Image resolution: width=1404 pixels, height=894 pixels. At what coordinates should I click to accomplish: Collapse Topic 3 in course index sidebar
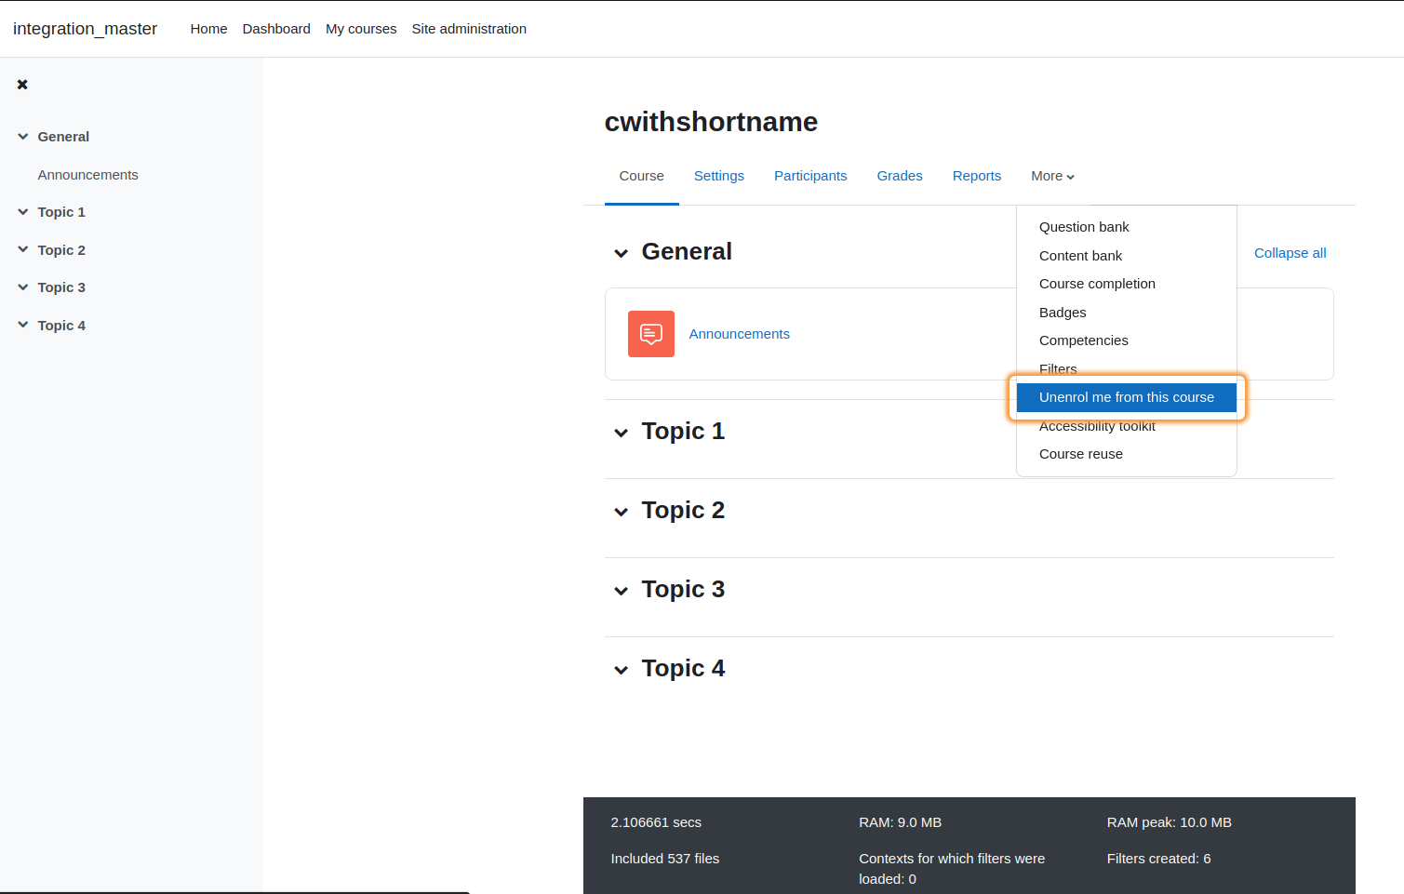click(x=23, y=287)
